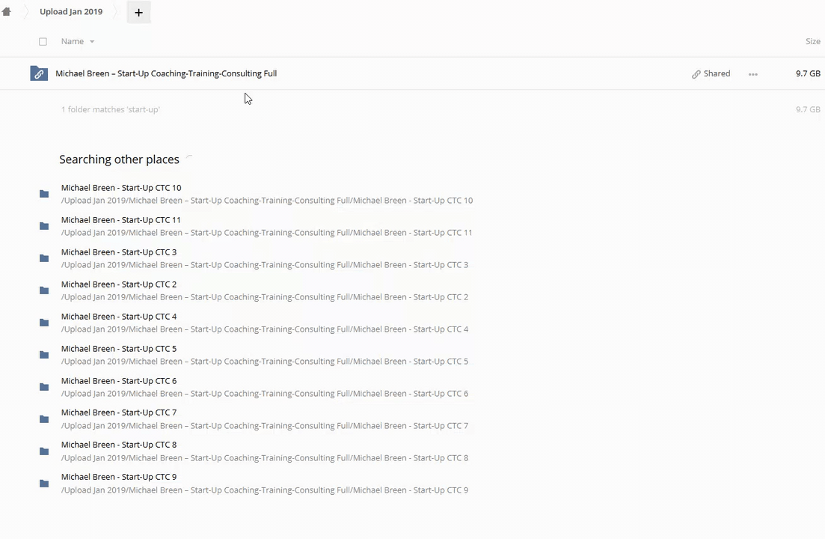Click the shared folder icon of Start-Up Coaching
Screen dimensions: 825x539
point(39,73)
